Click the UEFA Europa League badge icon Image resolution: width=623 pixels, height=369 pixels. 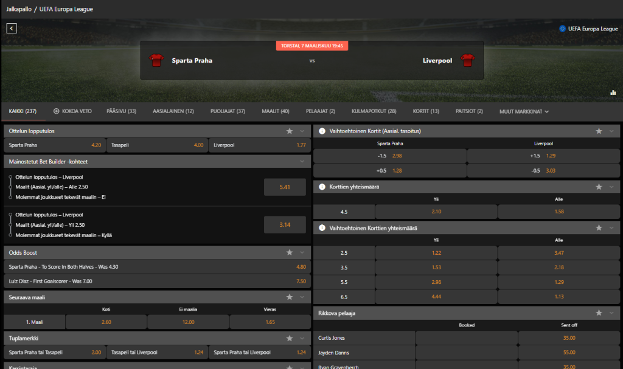[x=562, y=29]
